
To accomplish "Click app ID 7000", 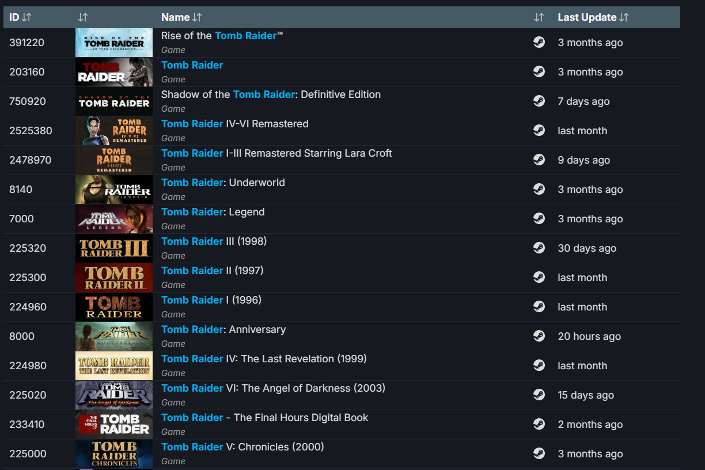I will [x=22, y=219].
